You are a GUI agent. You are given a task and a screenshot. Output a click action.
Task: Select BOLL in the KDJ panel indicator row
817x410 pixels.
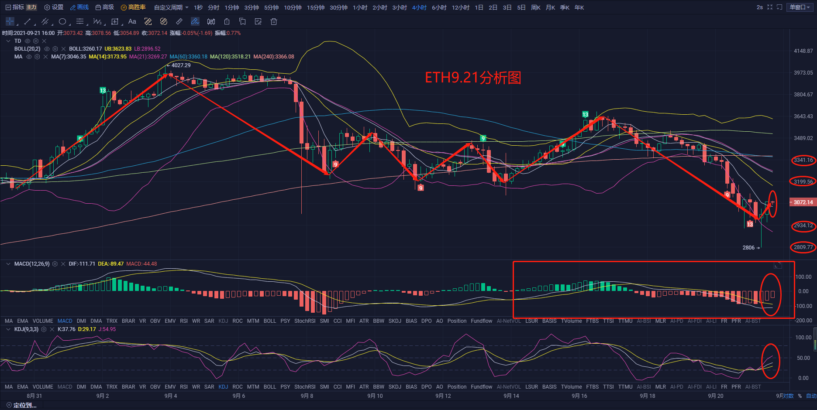[x=270, y=387]
